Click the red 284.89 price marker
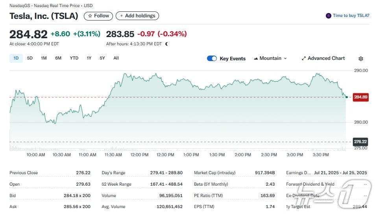This screenshot has width=377, height=214. click(x=360, y=97)
